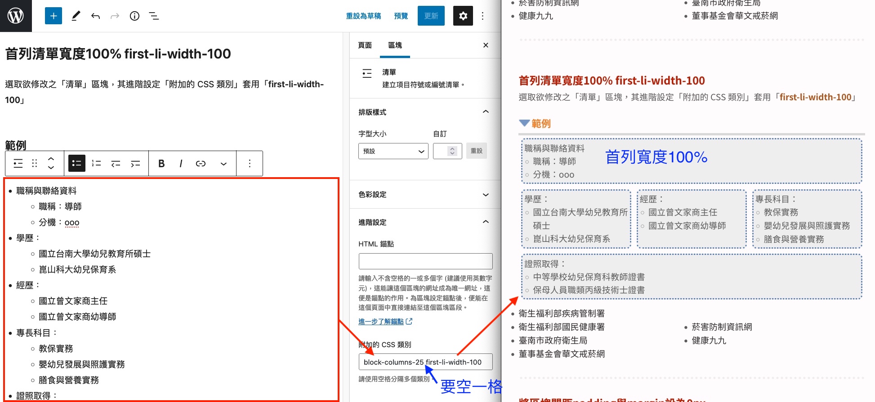This screenshot has width=875, height=402.
Task: Click the custom font size stepper
Action: click(x=452, y=151)
